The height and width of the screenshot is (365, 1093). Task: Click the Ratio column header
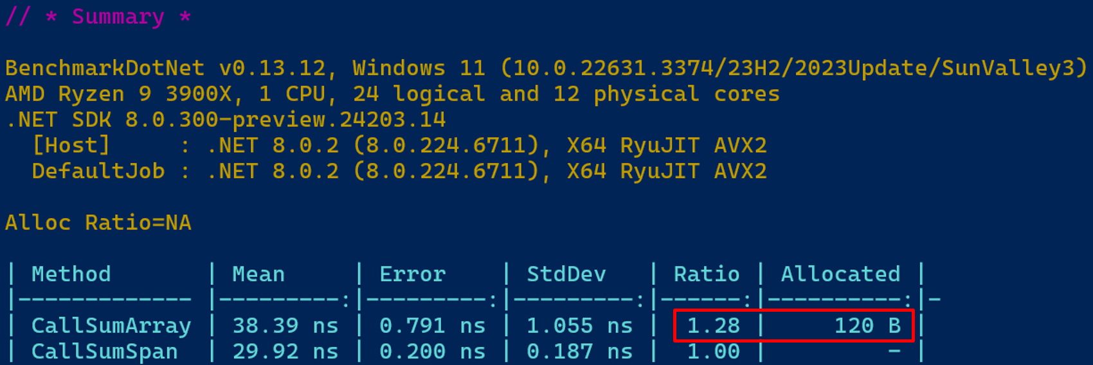tap(707, 275)
